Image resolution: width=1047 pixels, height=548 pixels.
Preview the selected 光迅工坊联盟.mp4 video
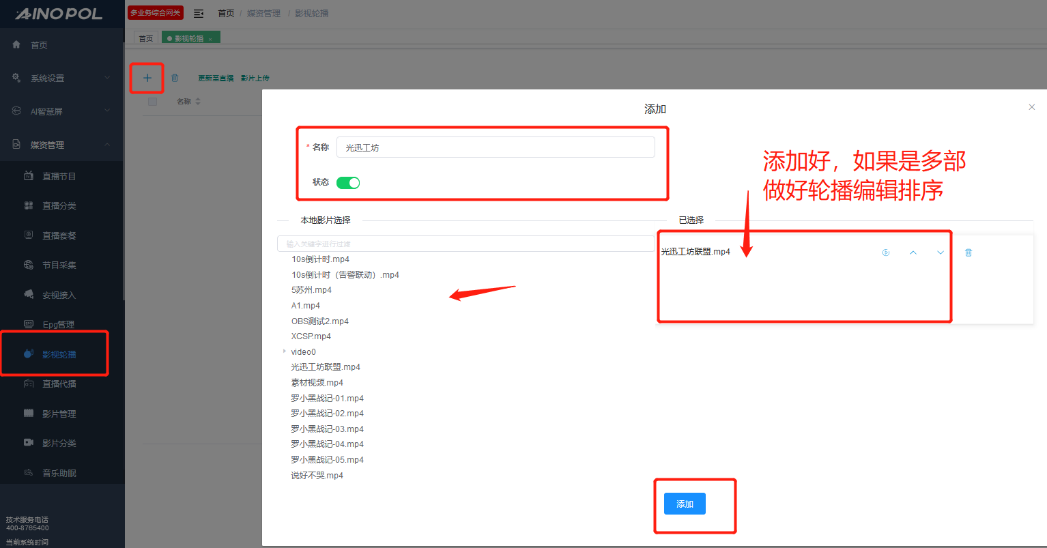pyautogui.click(x=886, y=253)
